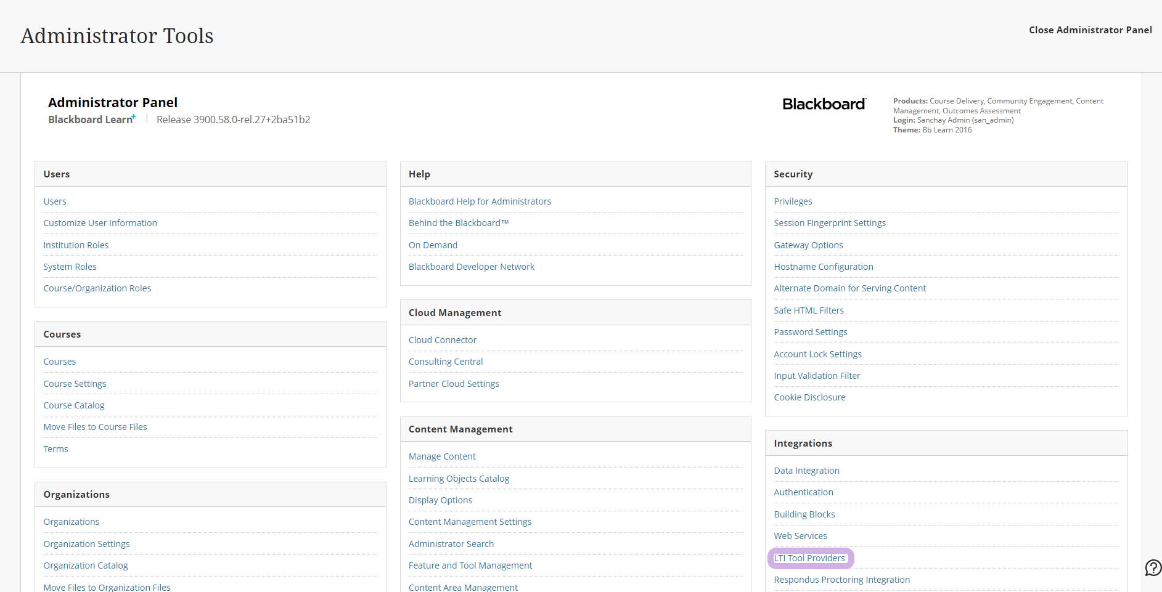Click the Theme: Bb Learn 2016 text

pyautogui.click(x=932, y=130)
